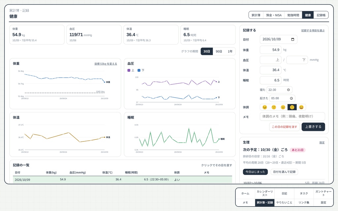338x211 pixels.
Task: Switch graph period to 30日
Action: [207, 51]
